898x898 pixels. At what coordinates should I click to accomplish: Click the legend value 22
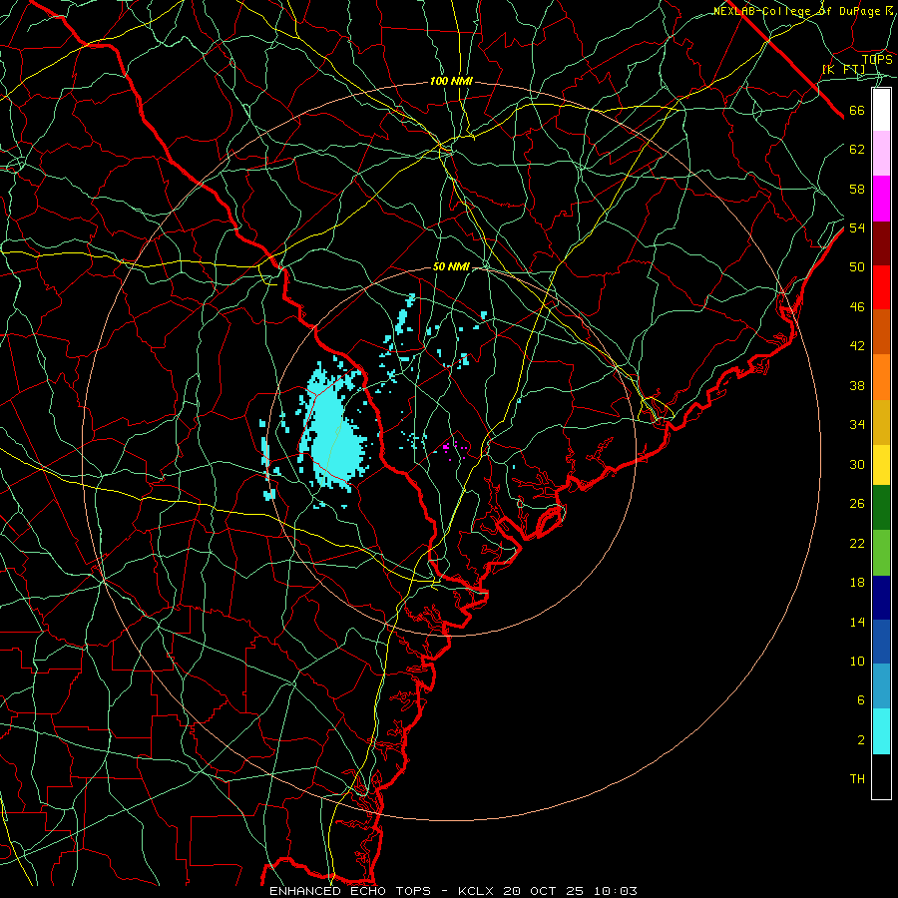(x=857, y=543)
